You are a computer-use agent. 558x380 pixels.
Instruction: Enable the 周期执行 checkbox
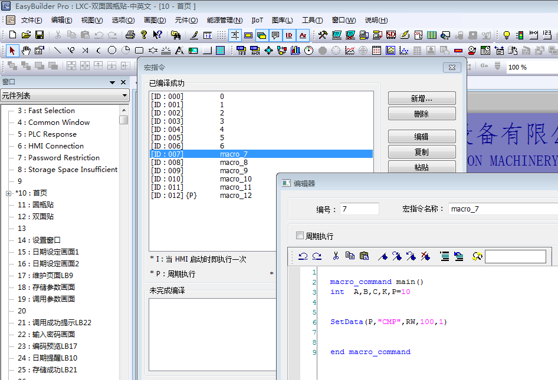click(300, 236)
